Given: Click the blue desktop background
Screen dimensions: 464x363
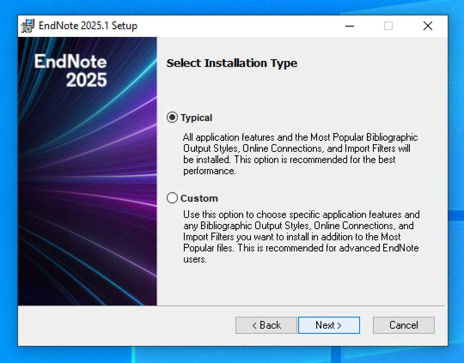Looking at the screenshot, I should (455, 129).
